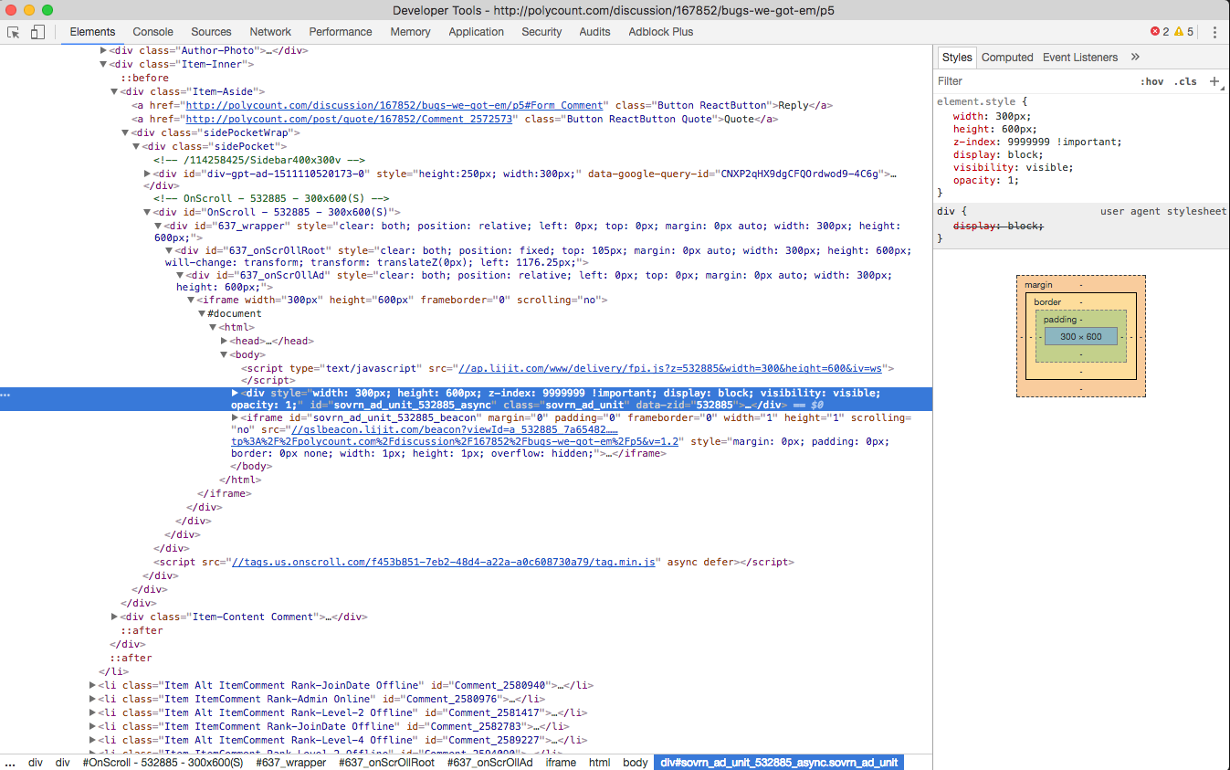Click the user agent stylesheet display: block
Viewport: 1230px width, 770px height.
click(x=998, y=226)
